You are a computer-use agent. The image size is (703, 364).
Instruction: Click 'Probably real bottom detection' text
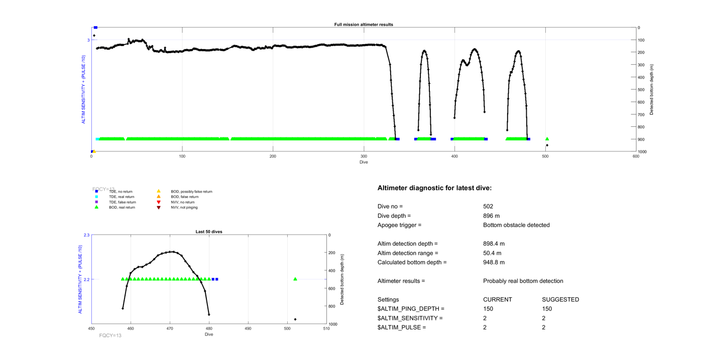coord(523,281)
